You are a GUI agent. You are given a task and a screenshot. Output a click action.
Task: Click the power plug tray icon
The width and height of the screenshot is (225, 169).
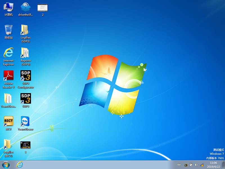(191, 165)
